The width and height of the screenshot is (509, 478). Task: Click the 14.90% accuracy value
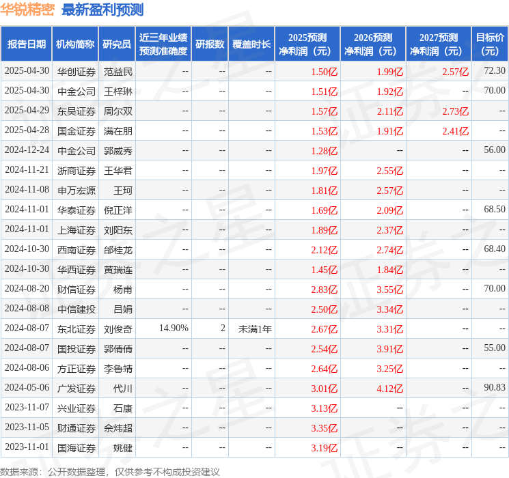pyautogui.click(x=174, y=328)
